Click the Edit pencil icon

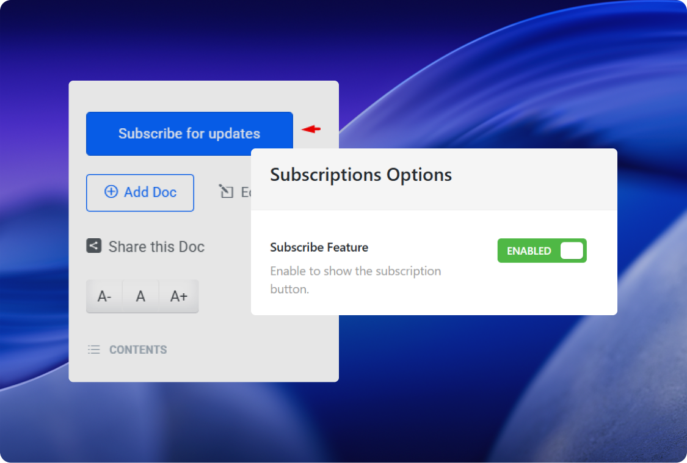click(x=226, y=192)
